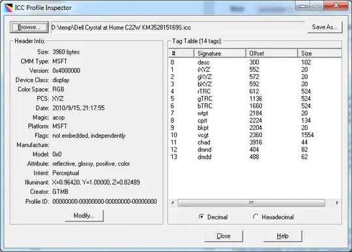Close the window via red X
Viewport: 352px width, 252px height.
click(336, 6)
